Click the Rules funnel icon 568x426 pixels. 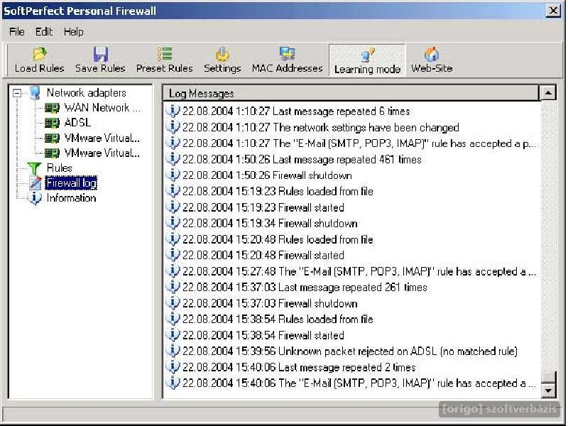[x=34, y=168]
